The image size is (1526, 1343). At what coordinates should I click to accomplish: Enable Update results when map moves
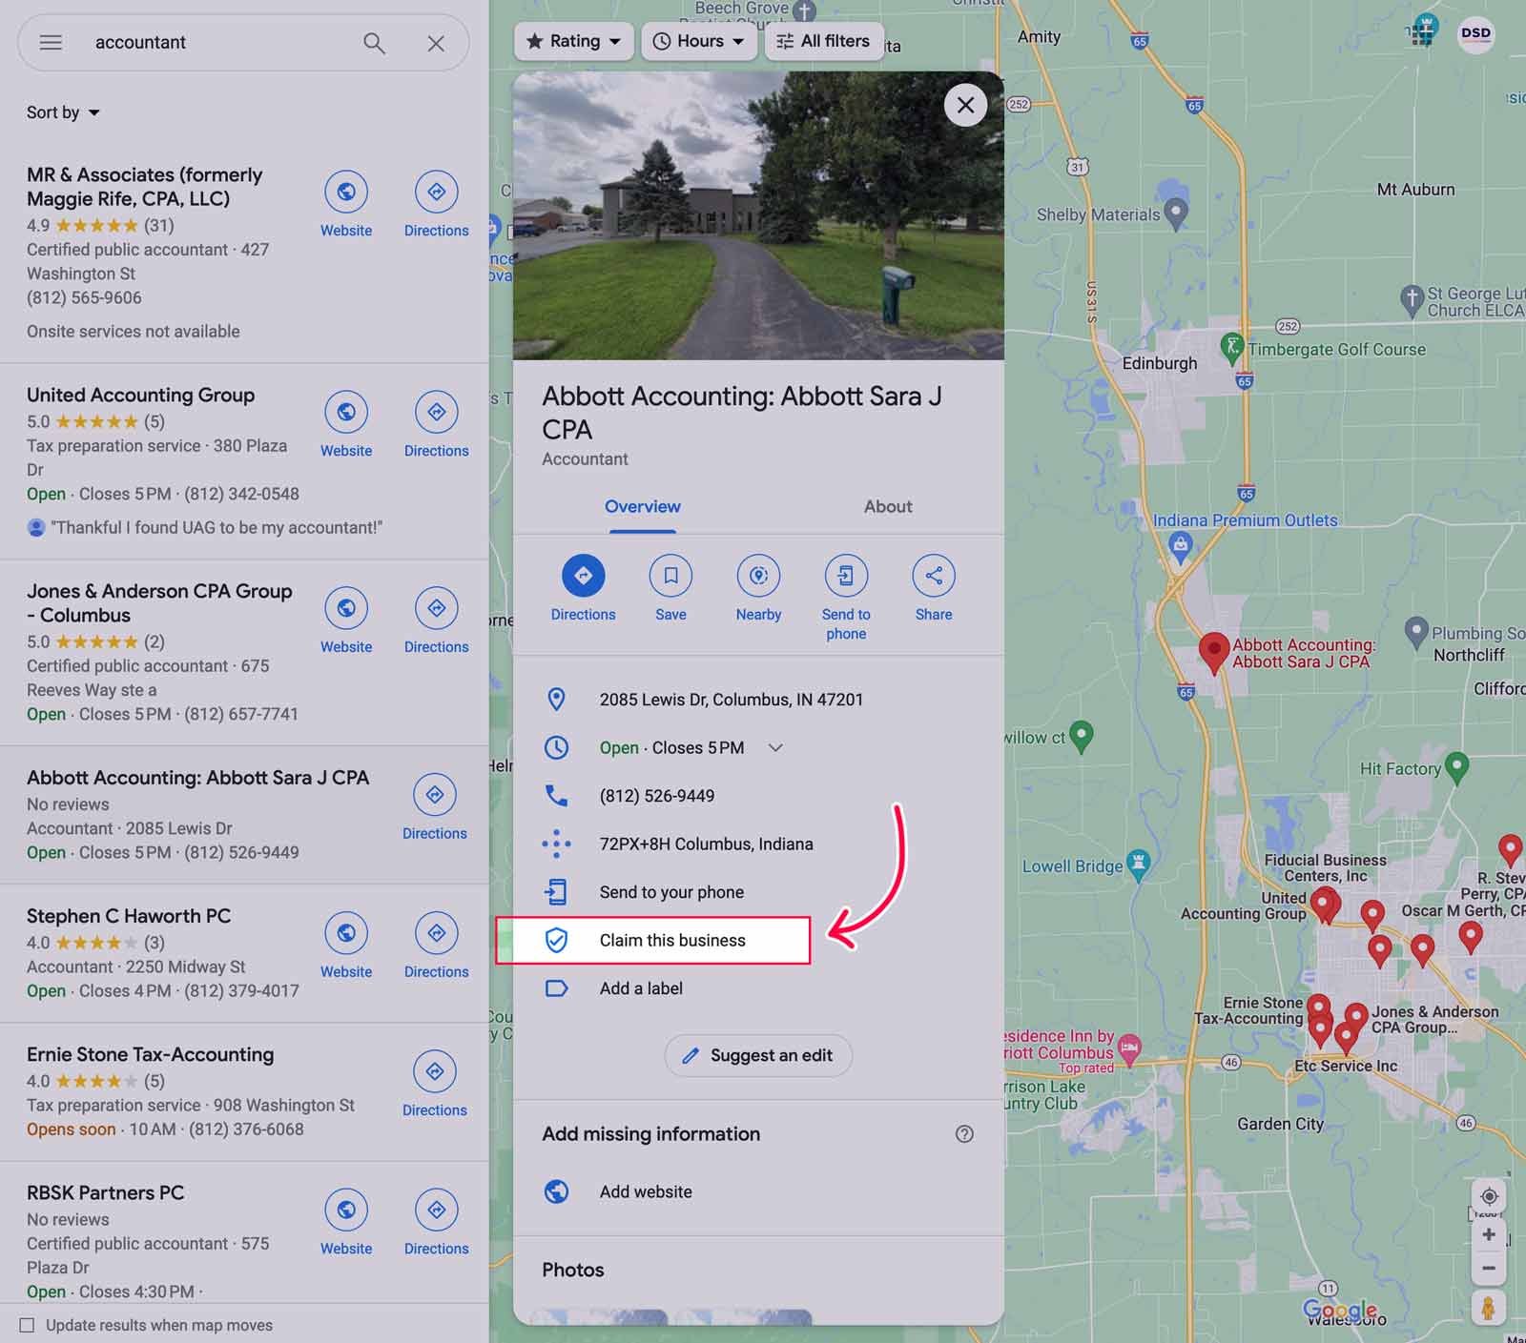click(28, 1324)
